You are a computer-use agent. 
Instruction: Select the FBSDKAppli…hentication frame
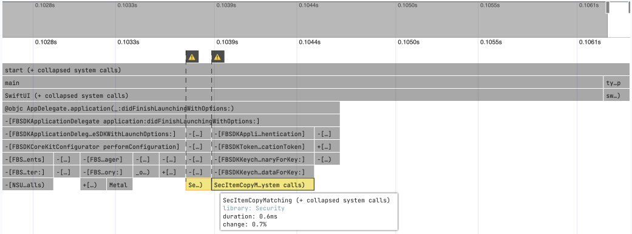(263, 134)
